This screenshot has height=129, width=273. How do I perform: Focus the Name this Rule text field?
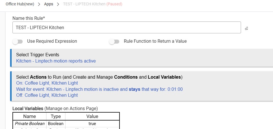click(x=127, y=28)
